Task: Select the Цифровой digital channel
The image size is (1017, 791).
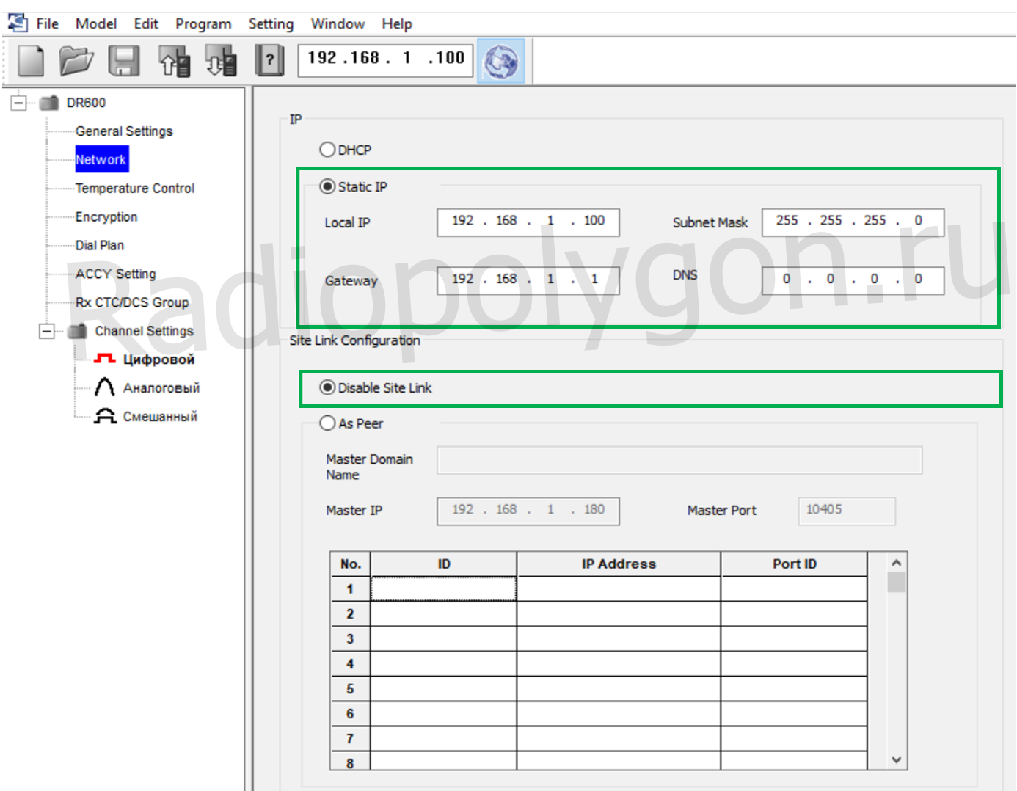Action: pos(158,360)
